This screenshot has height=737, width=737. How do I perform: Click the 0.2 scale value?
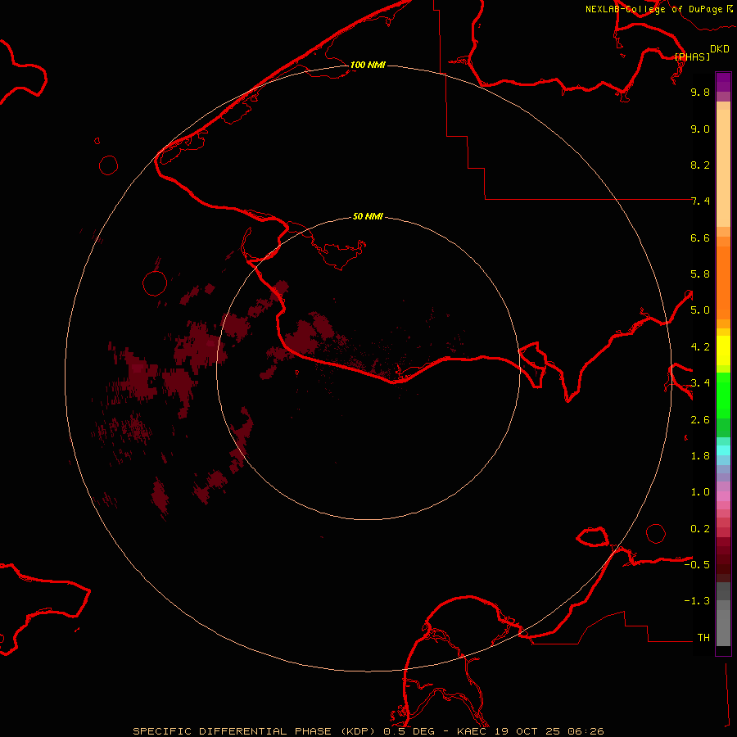click(700, 529)
